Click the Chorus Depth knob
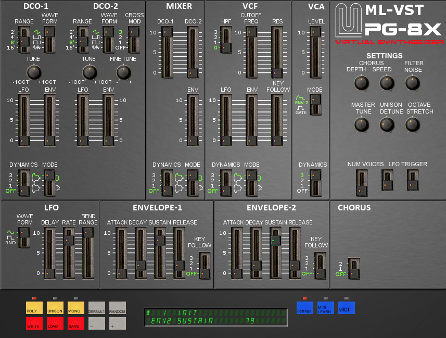446x338 pixels. tap(360, 82)
